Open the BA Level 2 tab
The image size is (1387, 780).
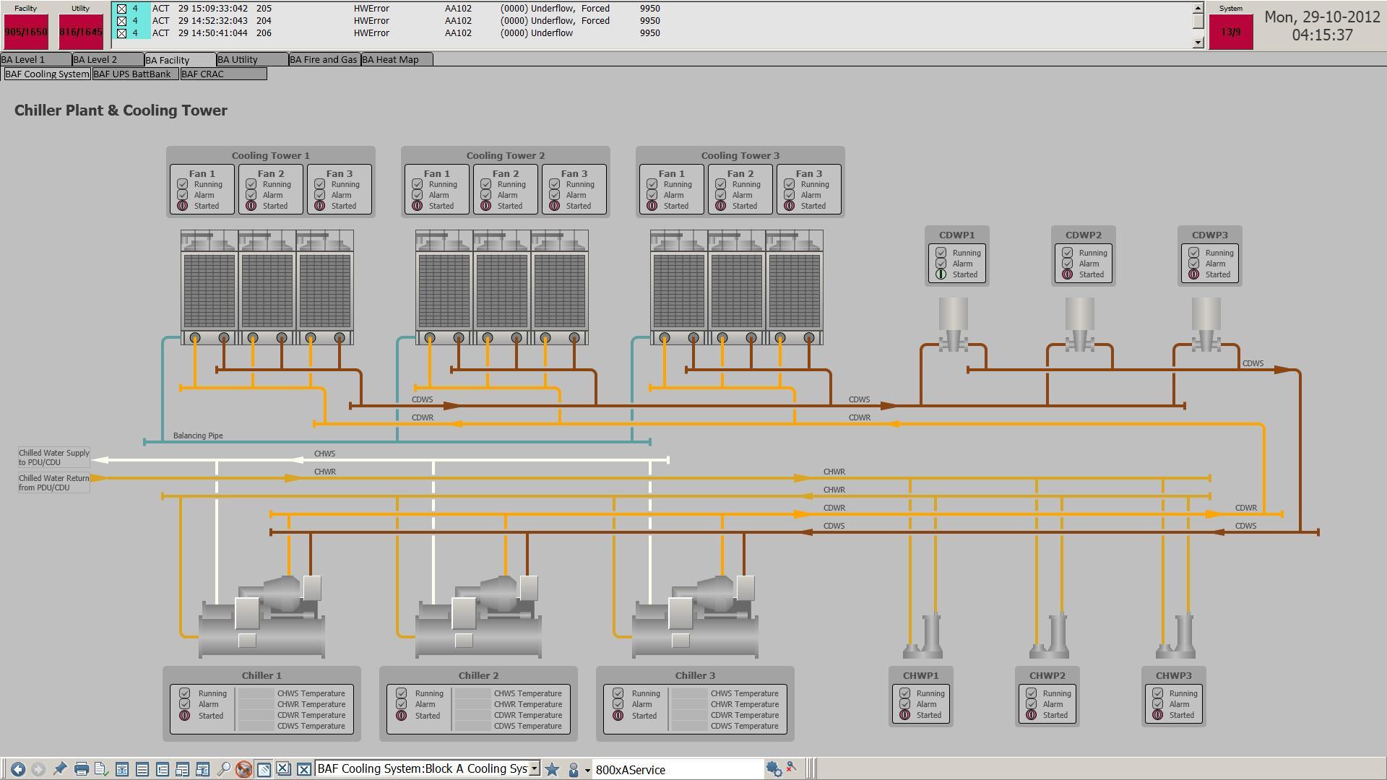point(108,59)
